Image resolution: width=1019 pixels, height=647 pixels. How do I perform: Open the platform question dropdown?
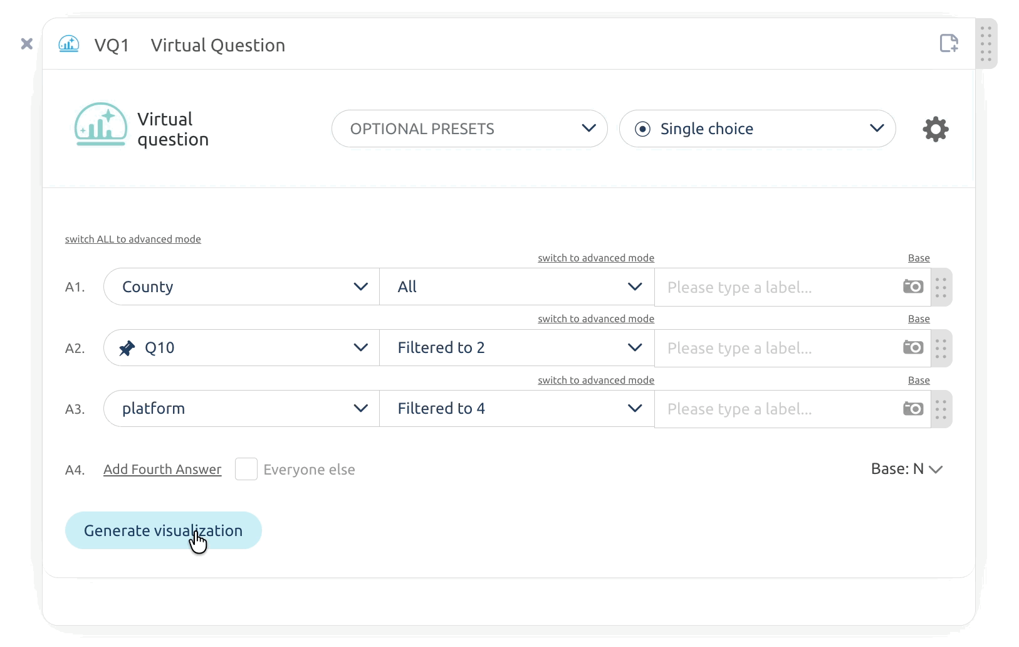click(241, 408)
